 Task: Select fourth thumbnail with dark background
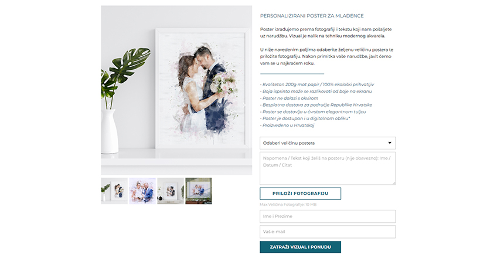[199, 191]
